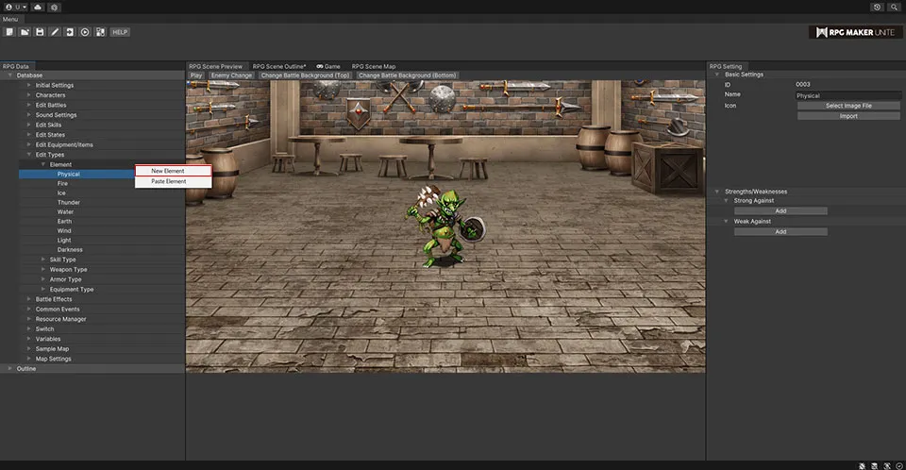Image resolution: width=906 pixels, height=470 pixels.
Task: Expand the Skill Type tree node
Action: (x=42, y=260)
